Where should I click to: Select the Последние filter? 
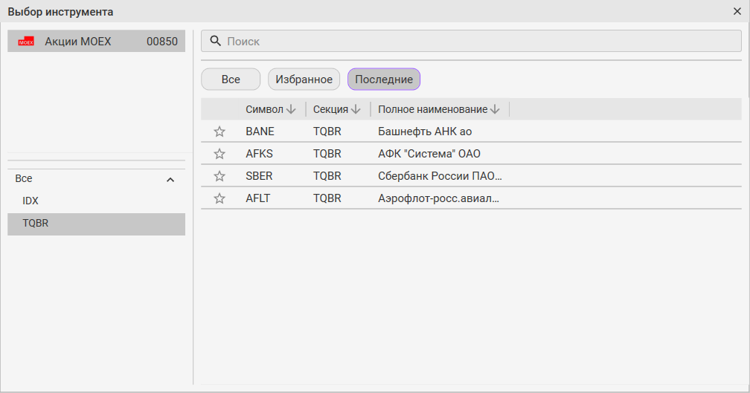click(x=384, y=79)
